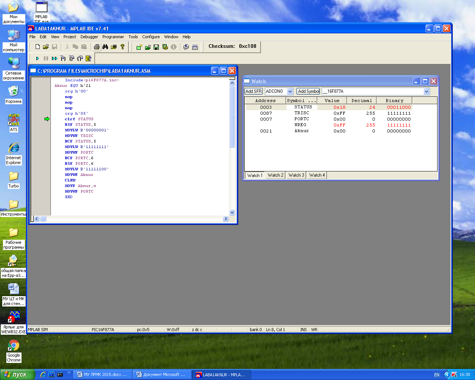
Task: Open the Tools menu
Action: point(133,37)
